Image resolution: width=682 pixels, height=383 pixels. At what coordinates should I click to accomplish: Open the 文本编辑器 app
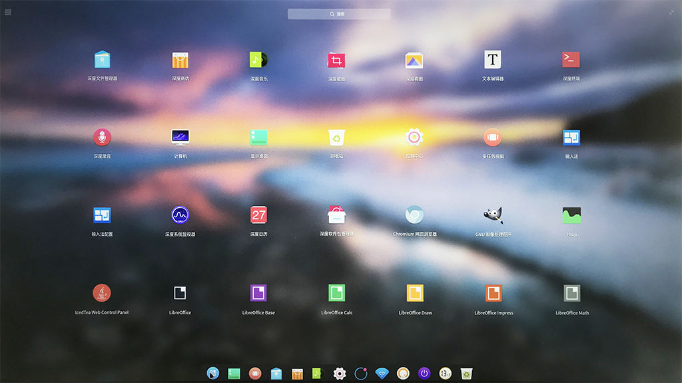coord(492,60)
